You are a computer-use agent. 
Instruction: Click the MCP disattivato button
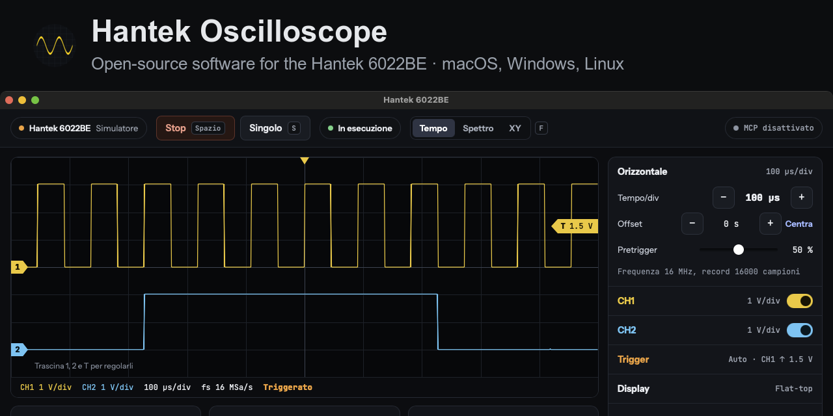pos(774,128)
